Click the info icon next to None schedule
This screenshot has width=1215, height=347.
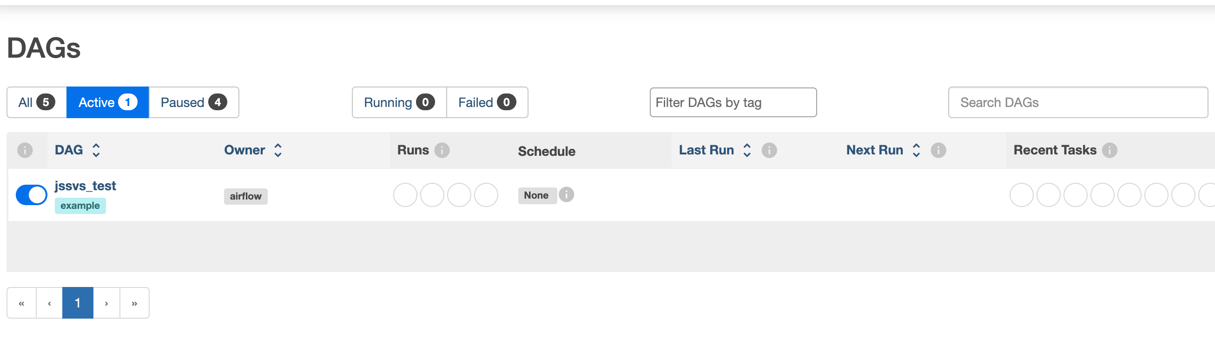[566, 194]
